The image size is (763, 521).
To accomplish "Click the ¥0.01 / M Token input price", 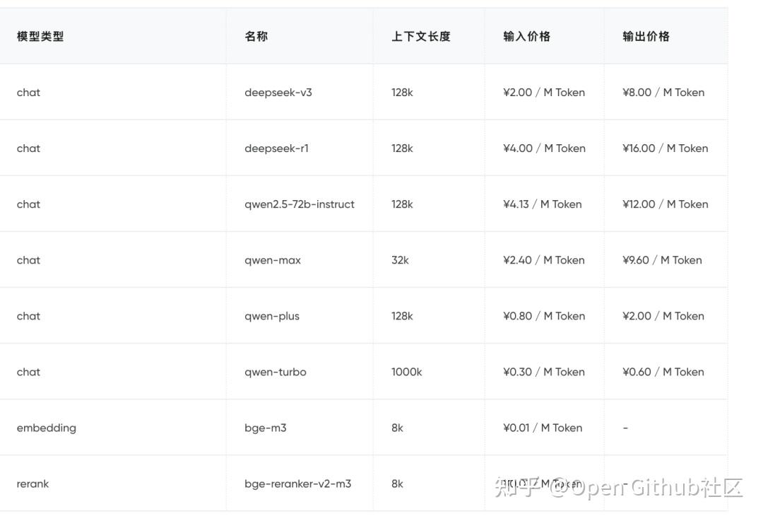I will coord(543,428).
